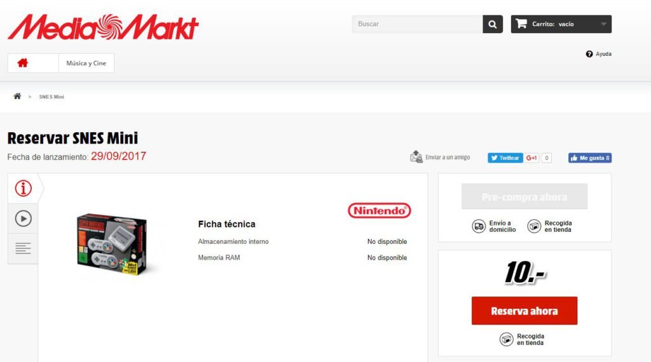
Task: Click the Pre-compra ahora button
Action: point(524,196)
